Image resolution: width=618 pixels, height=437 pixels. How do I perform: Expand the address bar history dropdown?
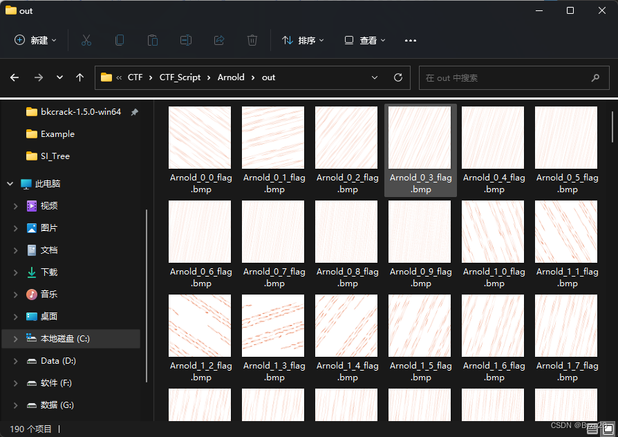pyautogui.click(x=375, y=77)
